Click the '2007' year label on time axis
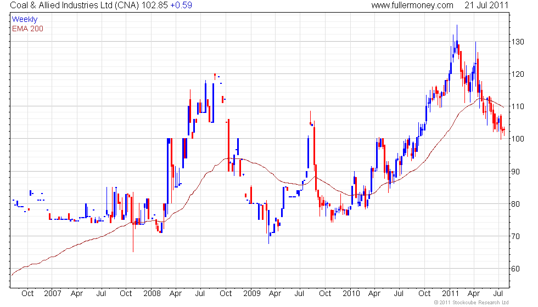The image size is (538, 307). pos(53,294)
